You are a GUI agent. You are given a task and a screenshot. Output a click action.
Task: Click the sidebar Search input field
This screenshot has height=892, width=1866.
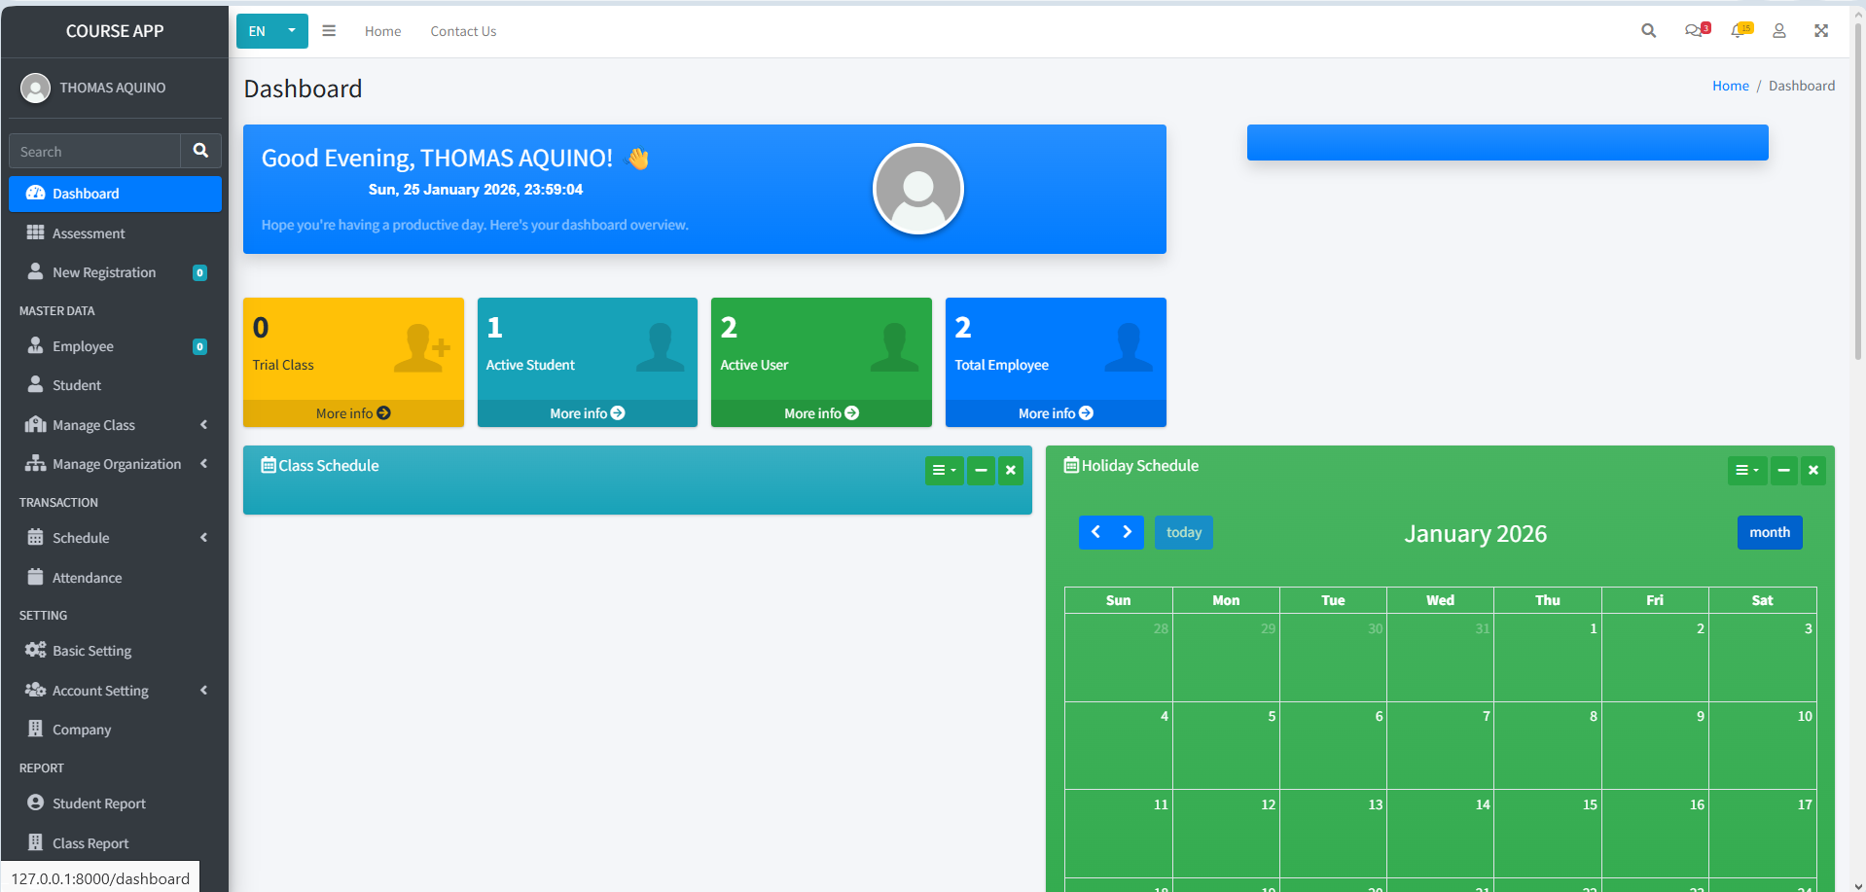94,152
